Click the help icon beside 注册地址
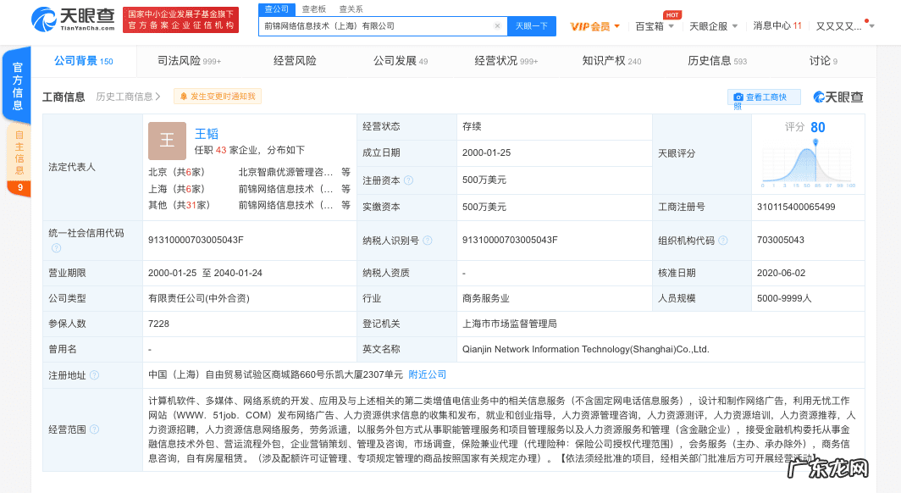 tap(93, 374)
